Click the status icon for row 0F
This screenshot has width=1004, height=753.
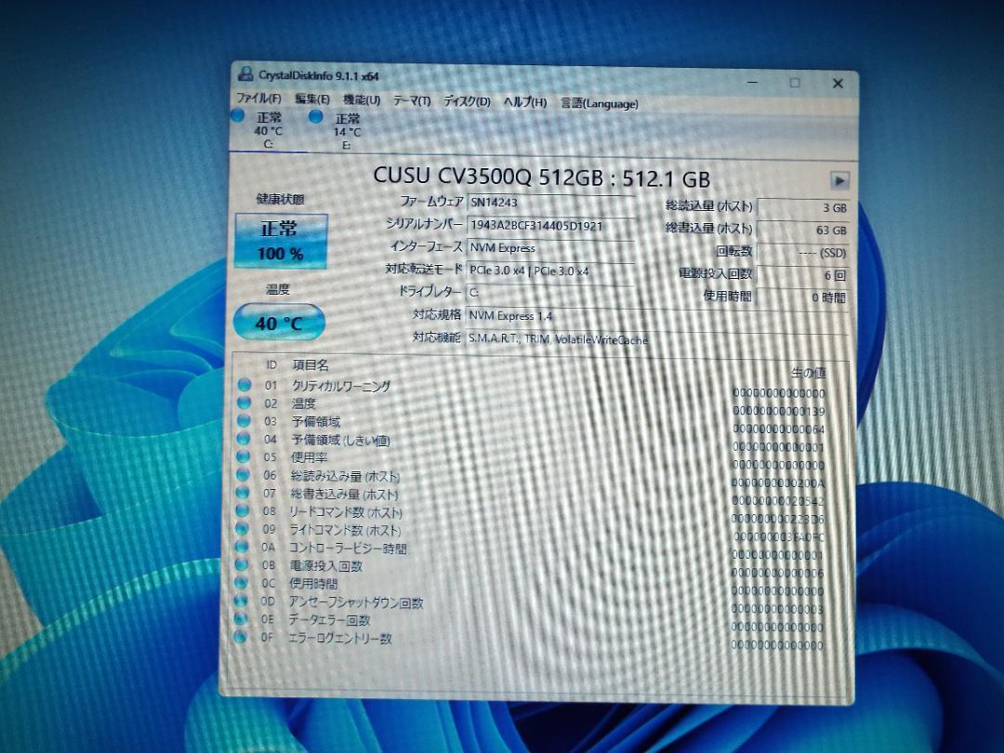(240, 637)
